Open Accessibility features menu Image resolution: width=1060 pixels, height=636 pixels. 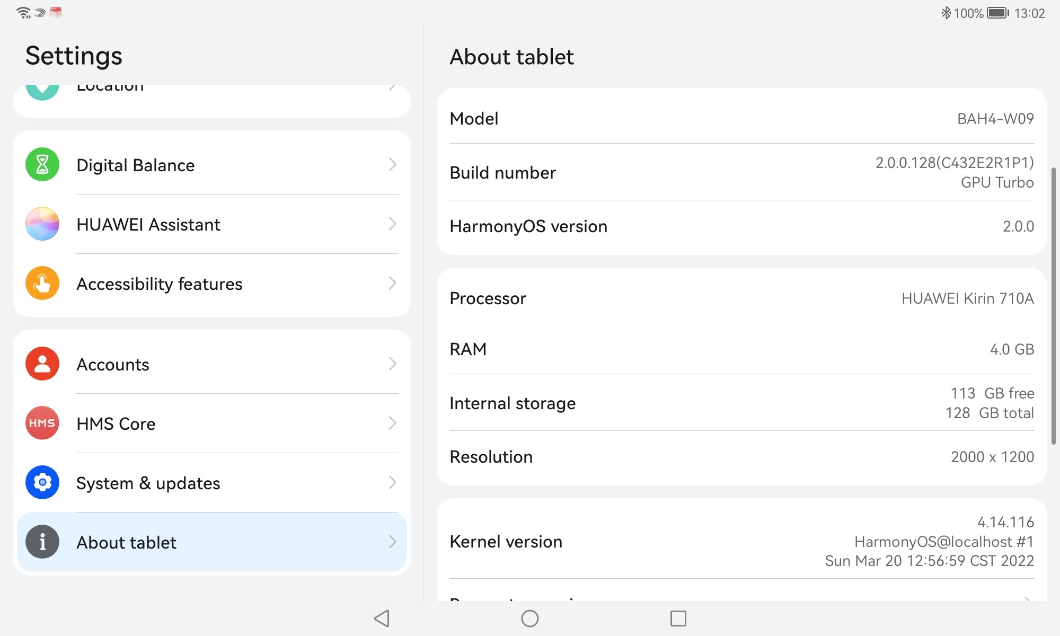212,283
